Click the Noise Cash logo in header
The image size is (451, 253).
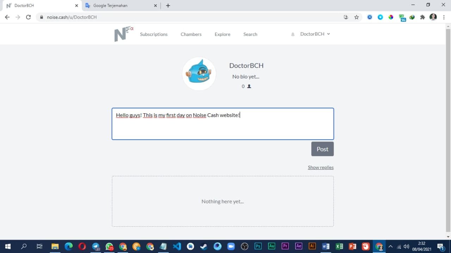(x=123, y=34)
